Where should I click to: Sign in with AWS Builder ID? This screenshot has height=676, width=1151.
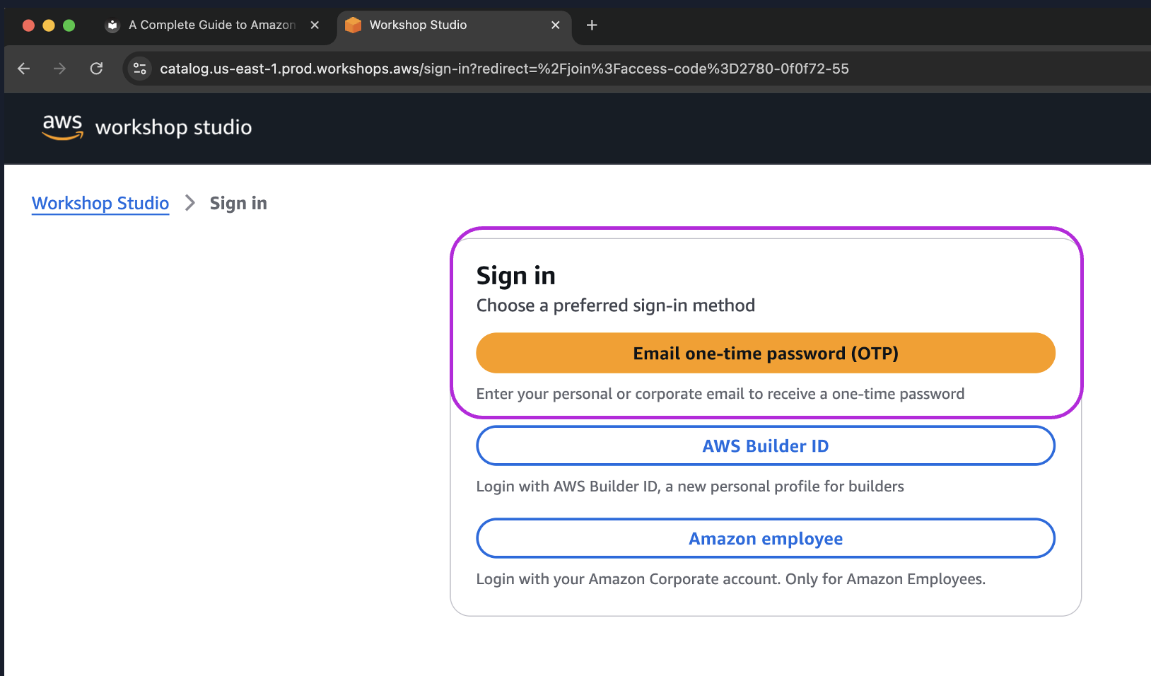(x=765, y=446)
